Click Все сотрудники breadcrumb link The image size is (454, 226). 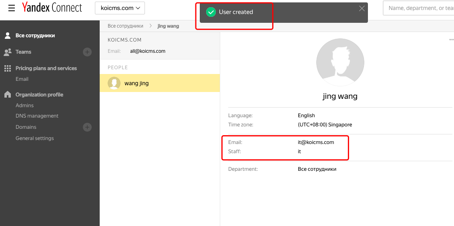pyautogui.click(x=125, y=26)
